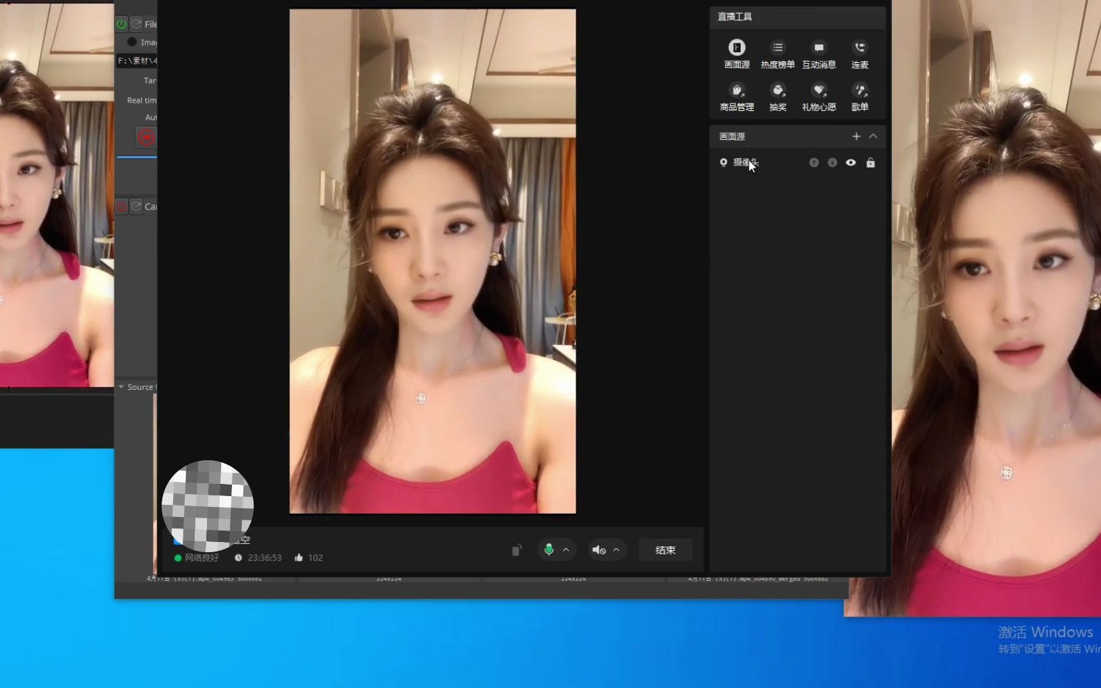The image size is (1101, 688).
Task: Add a new source with the plus icon
Action: (x=856, y=137)
